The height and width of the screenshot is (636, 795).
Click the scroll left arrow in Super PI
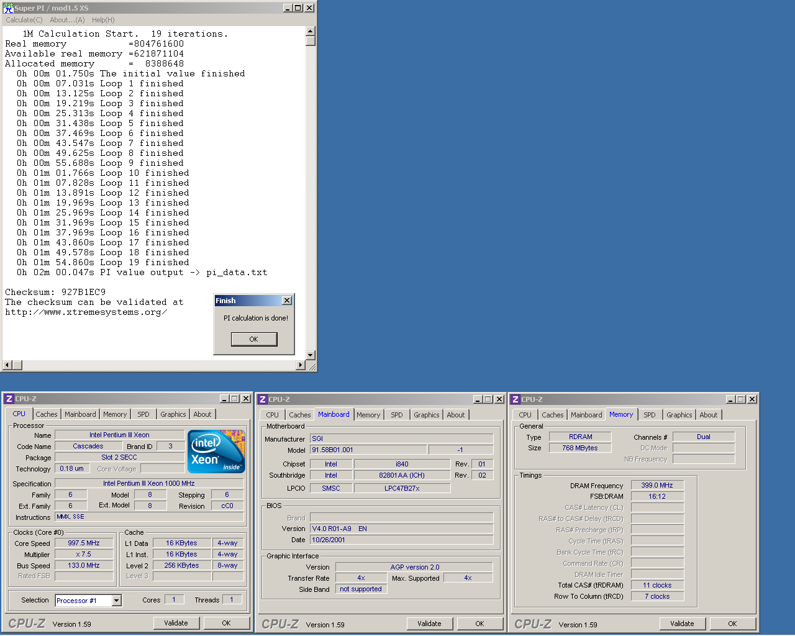pos(7,365)
